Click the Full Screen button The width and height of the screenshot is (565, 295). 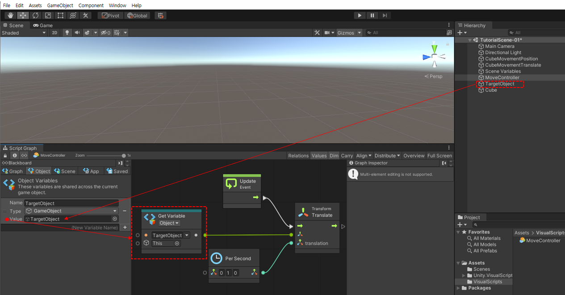pyautogui.click(x=439, y=155)
